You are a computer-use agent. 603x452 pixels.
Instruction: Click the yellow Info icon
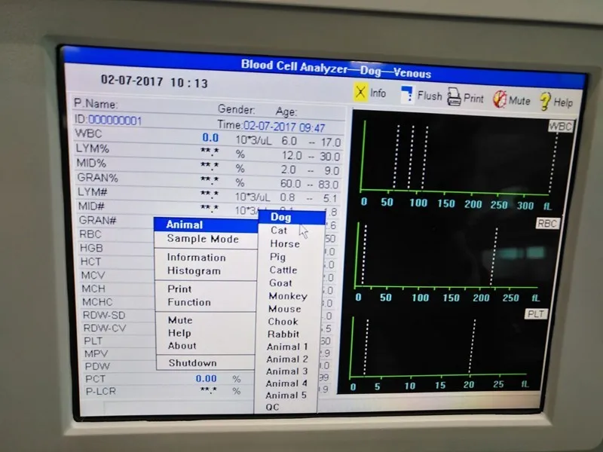[x=361, y=92]
